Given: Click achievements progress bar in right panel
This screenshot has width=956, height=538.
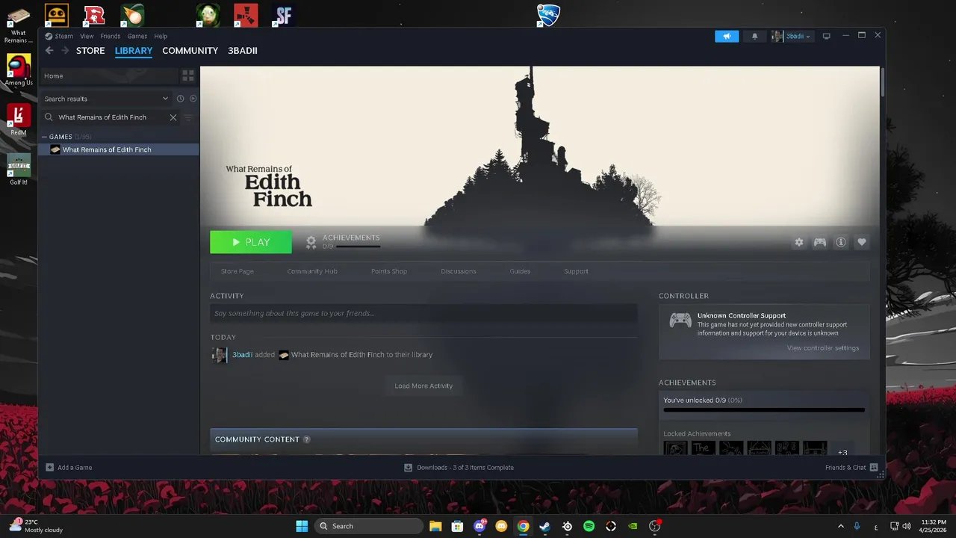Looking at the screenshot, I should (764, 409).
